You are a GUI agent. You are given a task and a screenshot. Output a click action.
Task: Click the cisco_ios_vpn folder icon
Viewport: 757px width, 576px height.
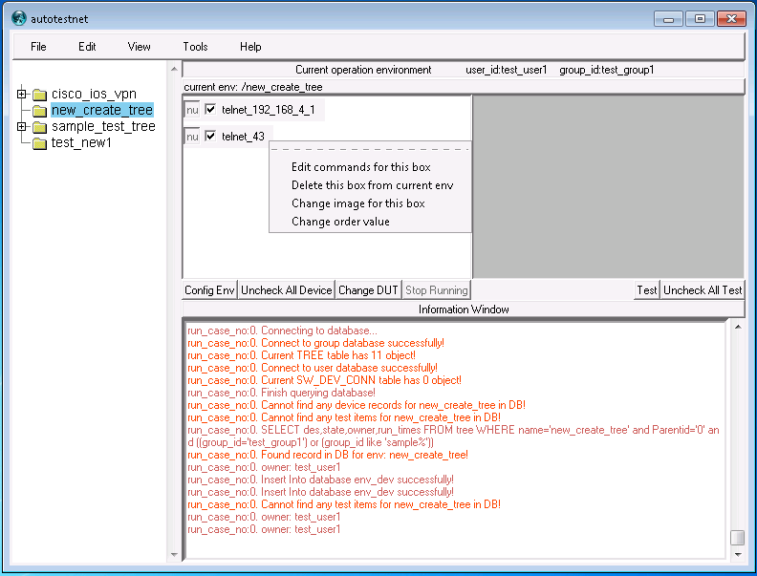click(x=39, y=95)
